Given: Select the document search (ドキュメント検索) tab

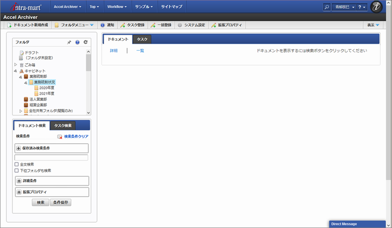Looking at the screenshot, I should 32,126.
